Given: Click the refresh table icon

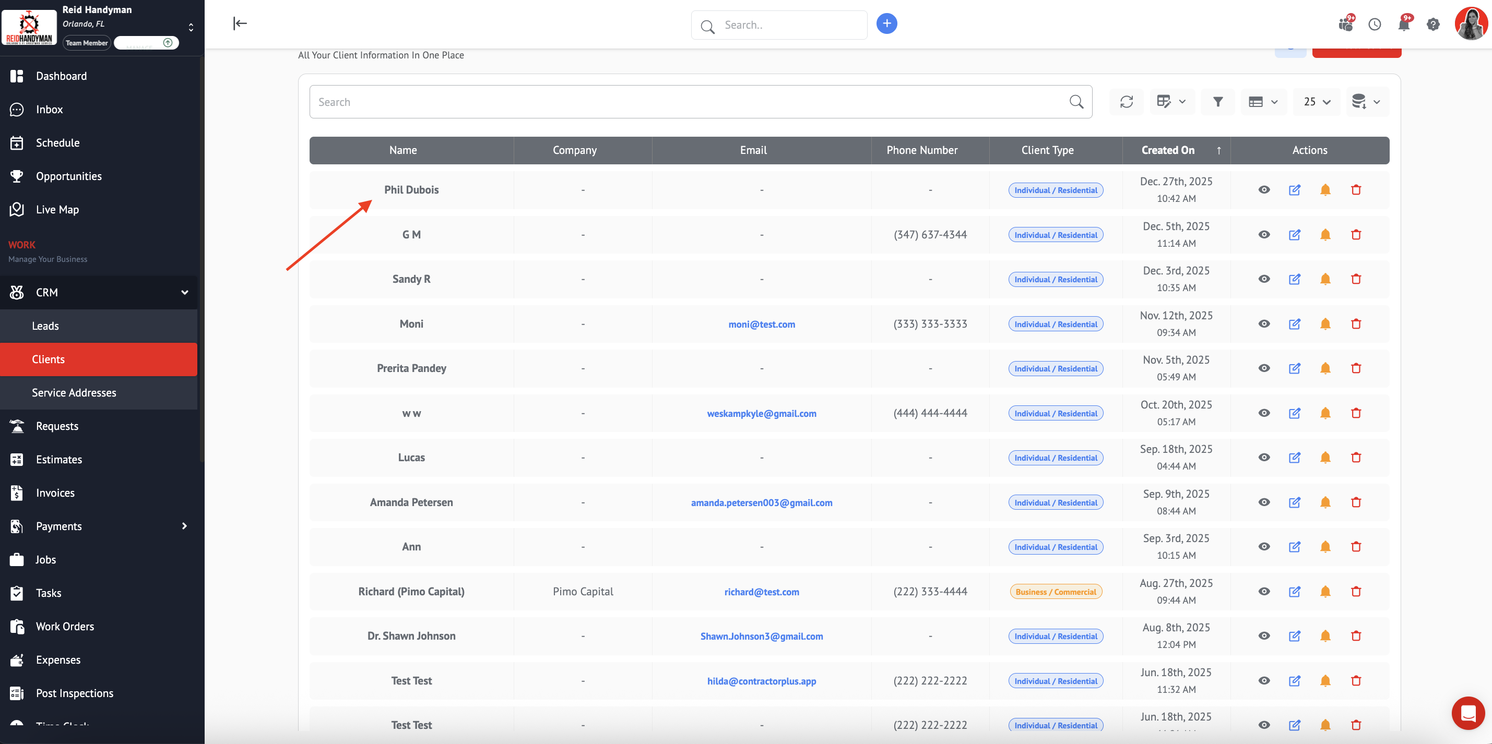Looking at the screenshot, I should tap(1126, 102).
